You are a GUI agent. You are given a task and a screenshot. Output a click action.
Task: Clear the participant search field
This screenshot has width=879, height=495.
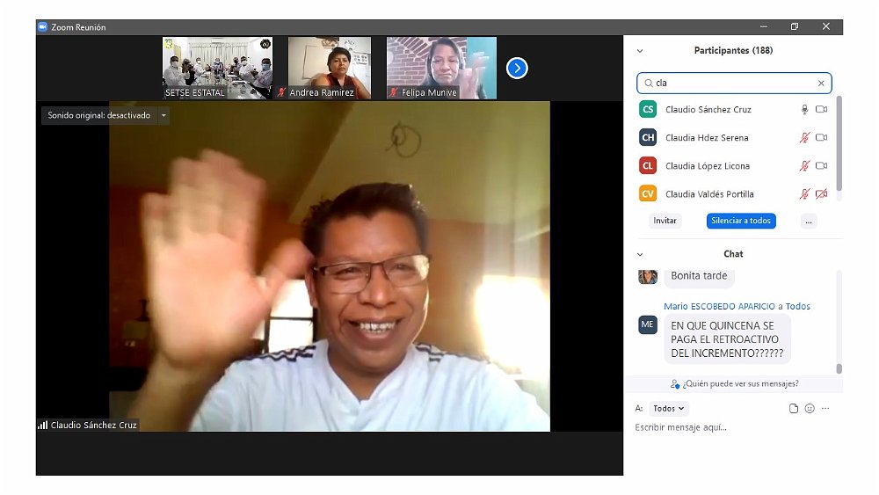[x=821, y=84]
